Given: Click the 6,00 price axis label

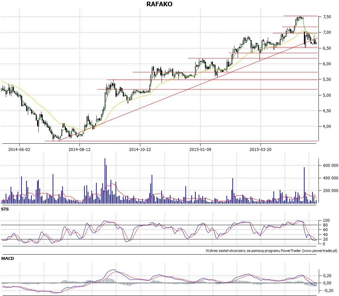Looking at the screenshot, I should (x=327, y=64).
